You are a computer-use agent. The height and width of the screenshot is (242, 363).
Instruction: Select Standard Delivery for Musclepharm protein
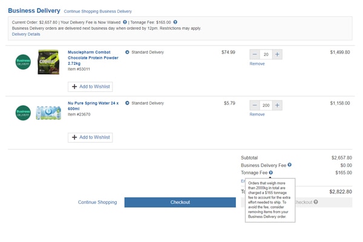coord(127,52)
